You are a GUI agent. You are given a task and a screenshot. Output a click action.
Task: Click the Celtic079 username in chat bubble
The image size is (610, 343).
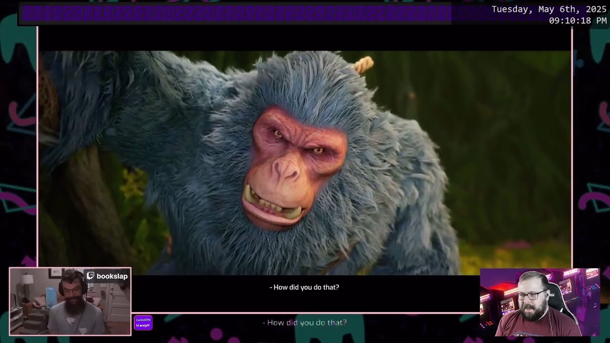(143, 320)
